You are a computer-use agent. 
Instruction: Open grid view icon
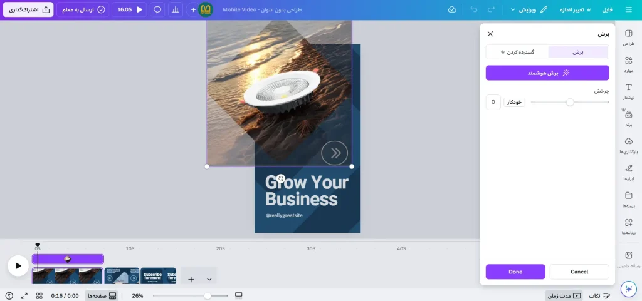pyautogui.click(x=39, y=296)
